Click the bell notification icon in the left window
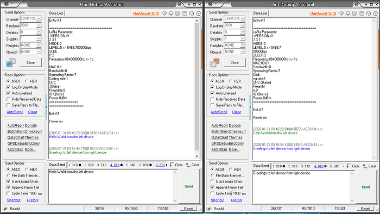The width and height of the screenshot is (380, 214). click(171, 14)
